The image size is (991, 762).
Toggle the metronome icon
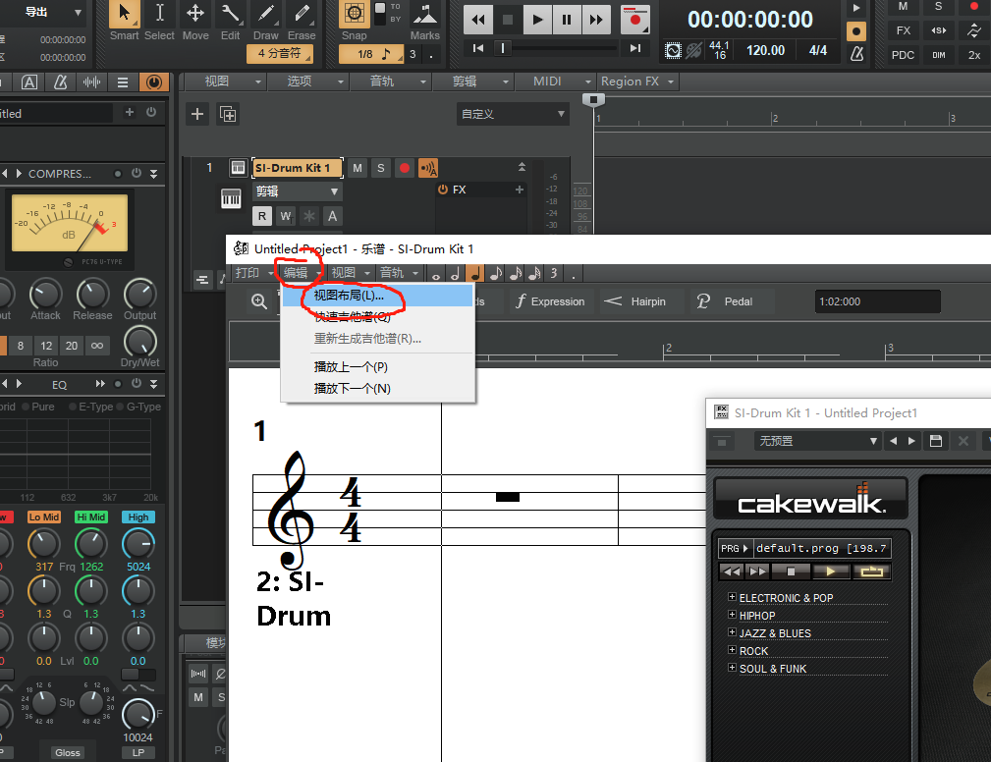coord(857,54)
